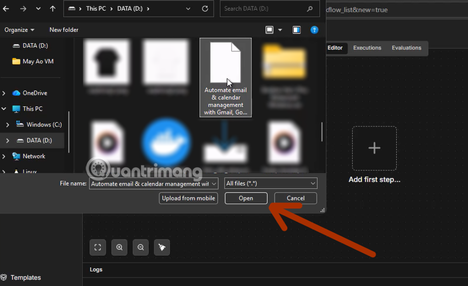Click the Open button
This screenshot has height=286, width=468.
(x=246, y=198)
